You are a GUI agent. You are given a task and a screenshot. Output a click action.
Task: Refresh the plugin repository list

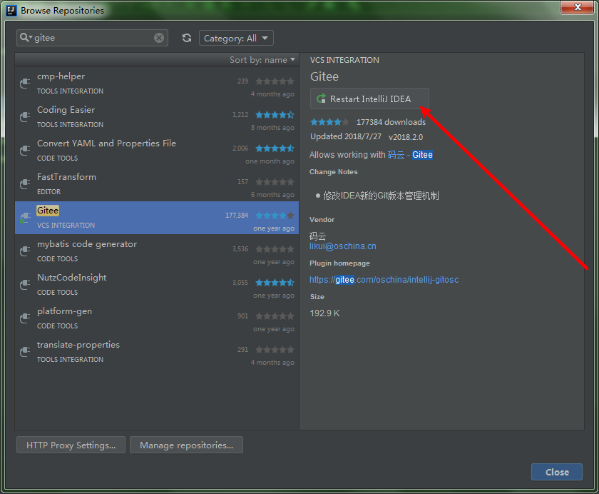click(x=187, y=38)
